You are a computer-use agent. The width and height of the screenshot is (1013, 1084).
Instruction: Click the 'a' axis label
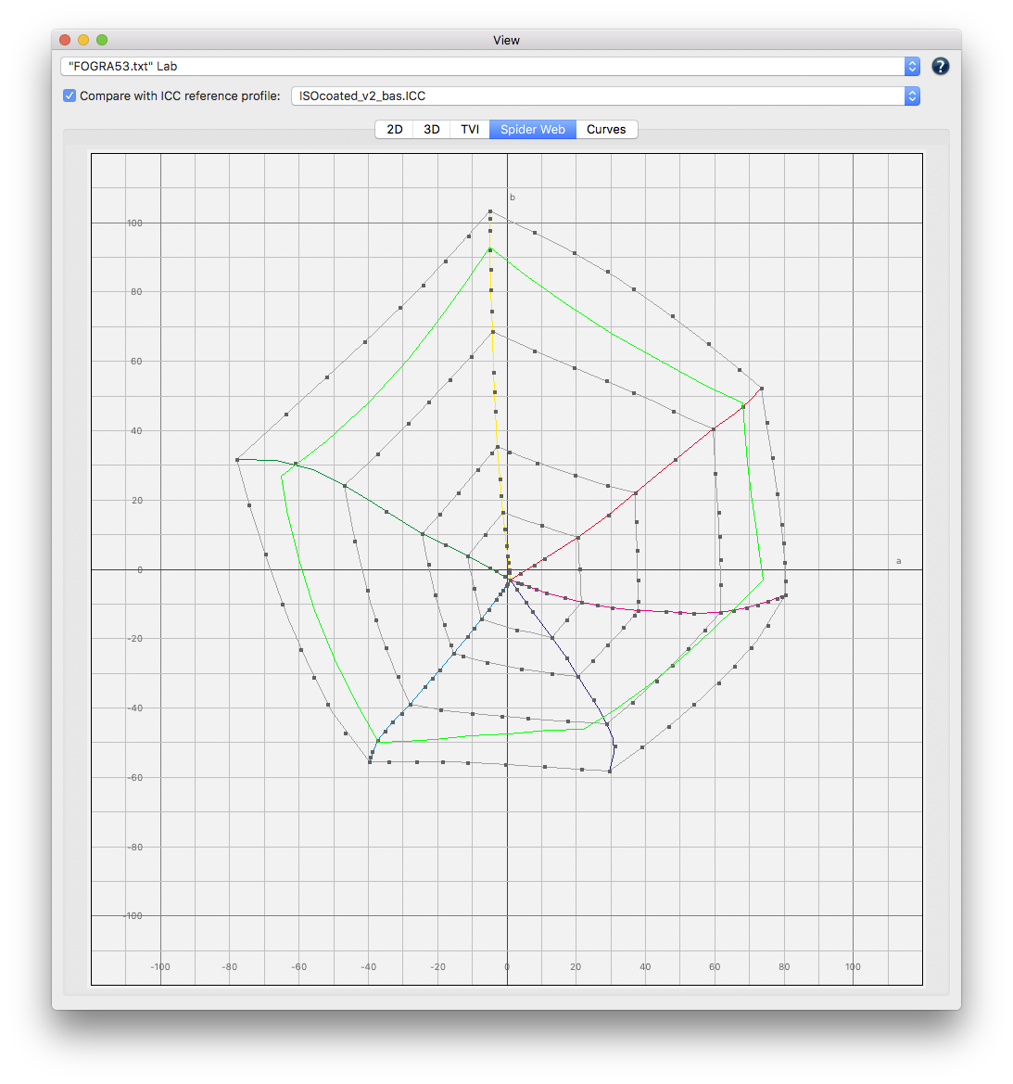click(x=898, y=561)
